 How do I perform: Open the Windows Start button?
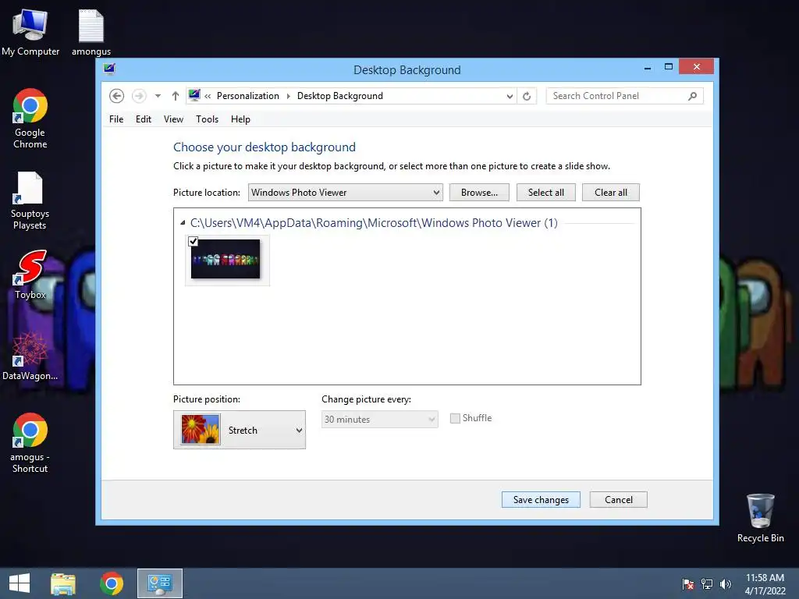tap(20, 583)
